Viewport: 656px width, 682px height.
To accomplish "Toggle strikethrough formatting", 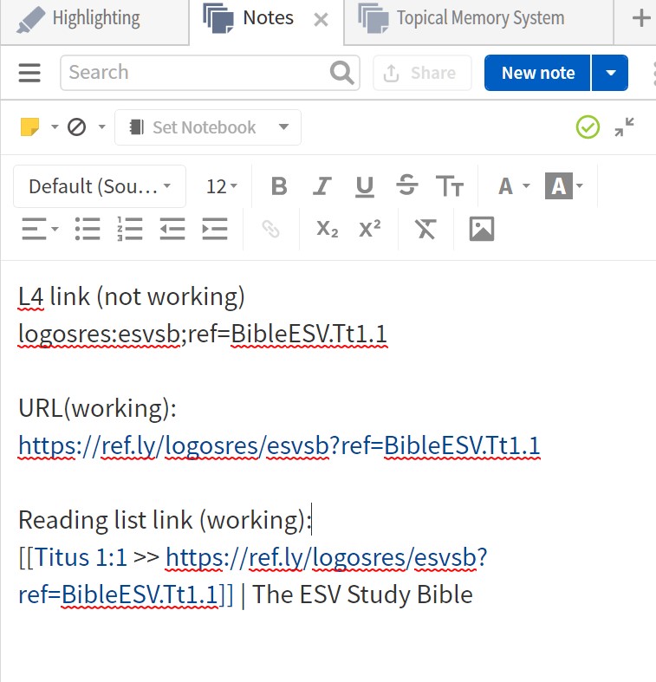I will point(407,185).
